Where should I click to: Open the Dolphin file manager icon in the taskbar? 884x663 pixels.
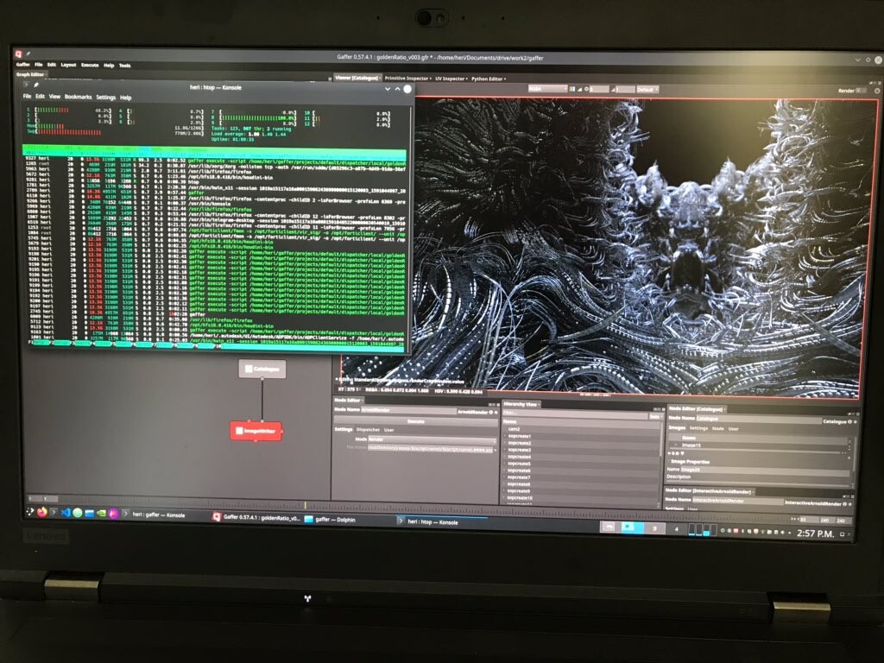[x=89, y=513]
